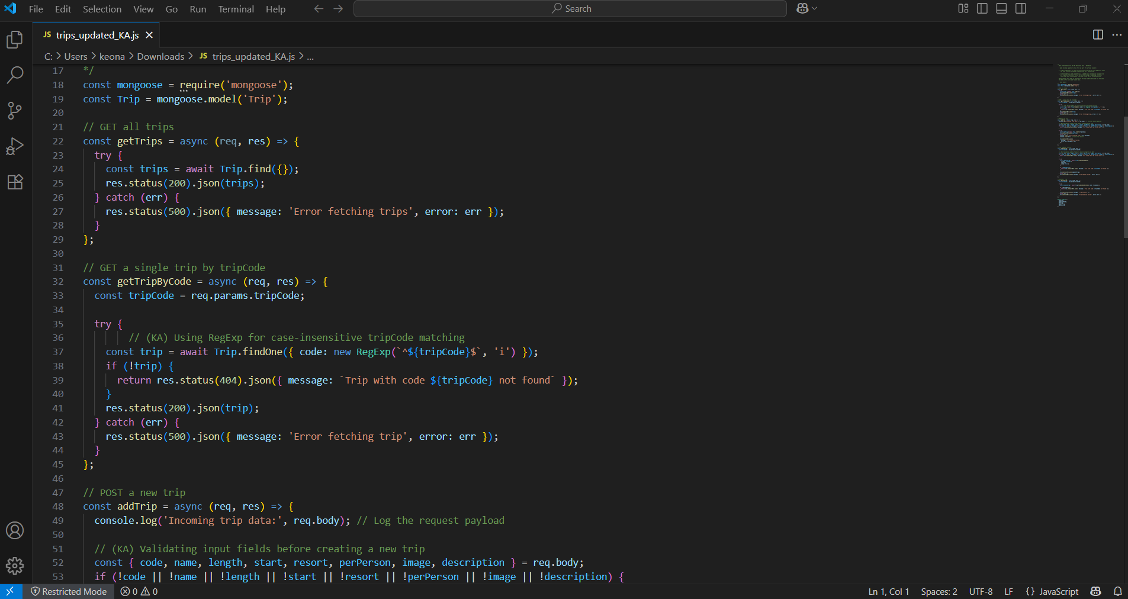Change indentation via Spaces: 2

939,591
